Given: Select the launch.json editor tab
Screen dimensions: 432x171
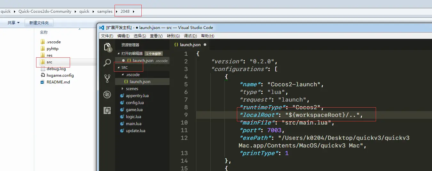Looking at the screenshot, I should (x=190, y=45).
